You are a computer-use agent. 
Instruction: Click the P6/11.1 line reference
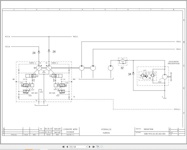[x=75, y=37]
